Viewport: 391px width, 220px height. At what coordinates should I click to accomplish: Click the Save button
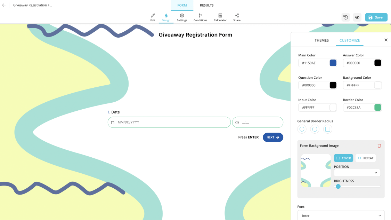pos(376,17)
